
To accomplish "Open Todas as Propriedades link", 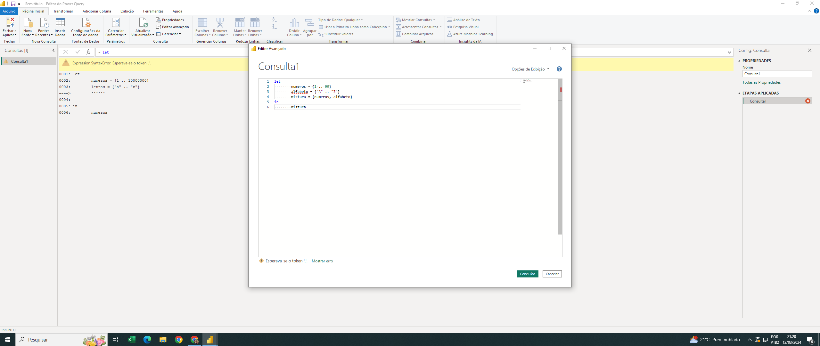I will (x=762, y=82).
